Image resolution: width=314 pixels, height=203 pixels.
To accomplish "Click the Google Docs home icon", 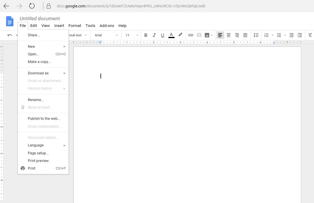I will (10, 21).
